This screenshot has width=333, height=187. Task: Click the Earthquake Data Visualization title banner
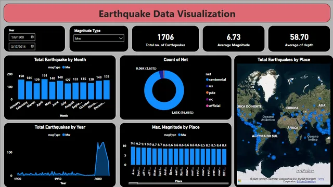167,13
